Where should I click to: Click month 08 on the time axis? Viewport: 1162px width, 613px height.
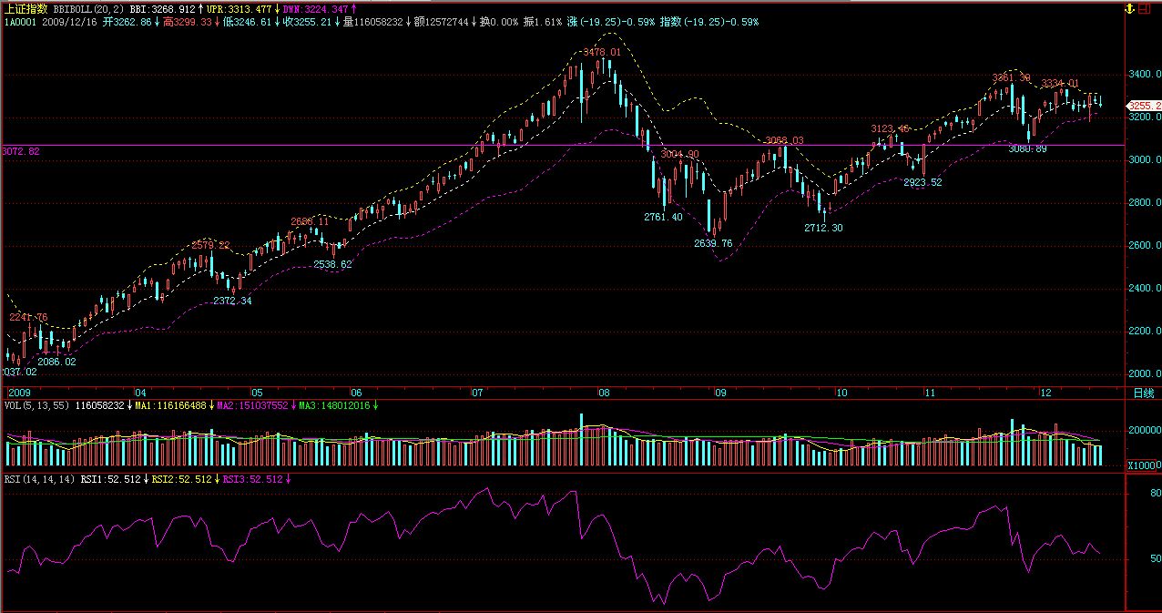[603, 393]
